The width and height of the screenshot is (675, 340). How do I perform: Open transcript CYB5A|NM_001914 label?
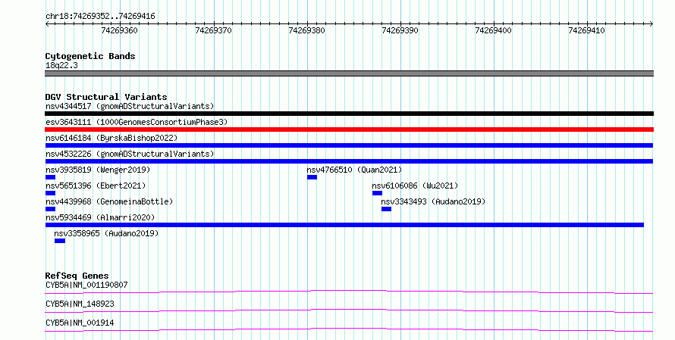click(80, 323)
